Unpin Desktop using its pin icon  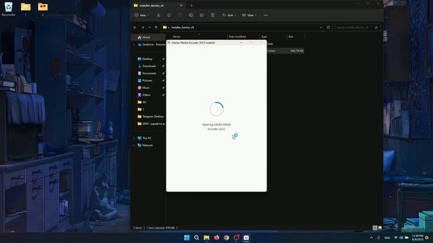click(x=163, y=59)
